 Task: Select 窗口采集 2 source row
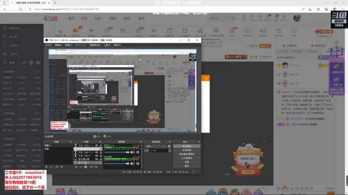click(x=88, y=163)
